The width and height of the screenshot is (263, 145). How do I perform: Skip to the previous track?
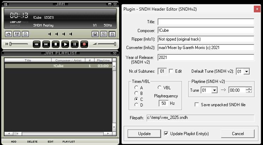(x=37, y=44)
